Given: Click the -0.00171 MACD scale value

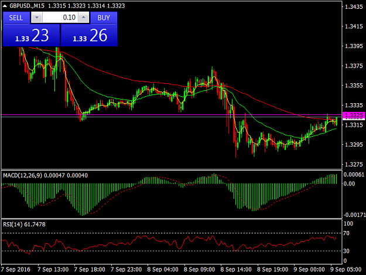Looking at the screenshot, I should pos(354,215).
